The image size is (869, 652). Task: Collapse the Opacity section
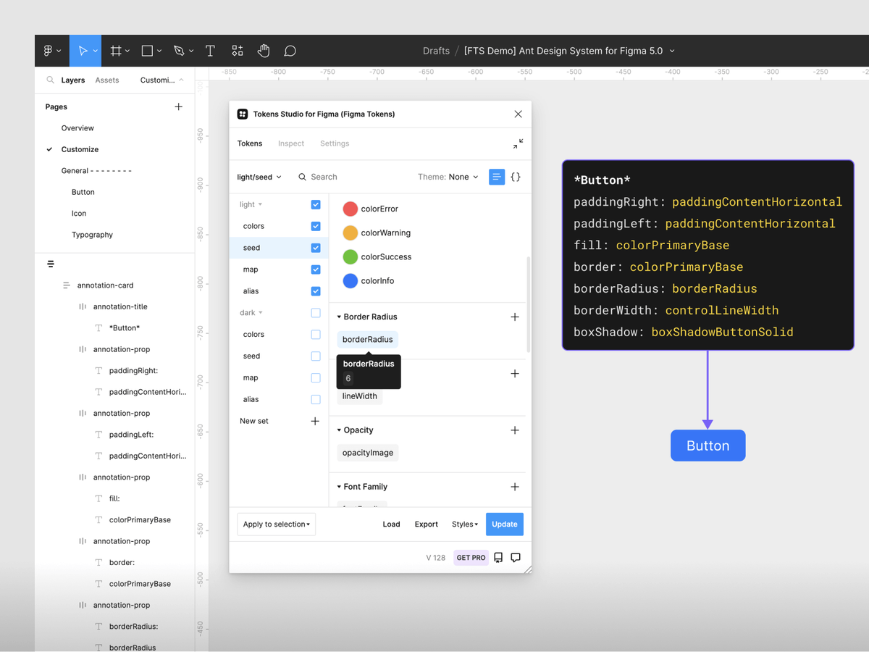[x=339, y=430]
